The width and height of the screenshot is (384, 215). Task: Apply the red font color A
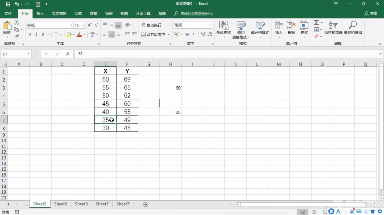pos(79,34)
